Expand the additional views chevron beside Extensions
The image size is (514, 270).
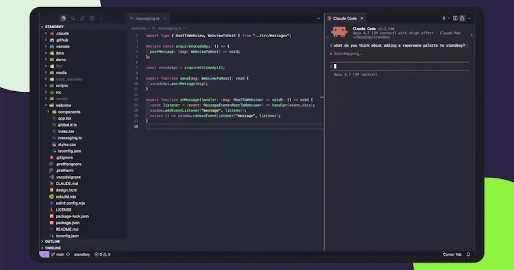[101, 18]
